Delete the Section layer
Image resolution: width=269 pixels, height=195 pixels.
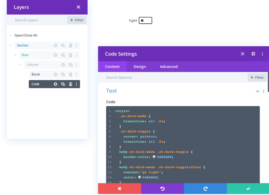click(71, 45)
